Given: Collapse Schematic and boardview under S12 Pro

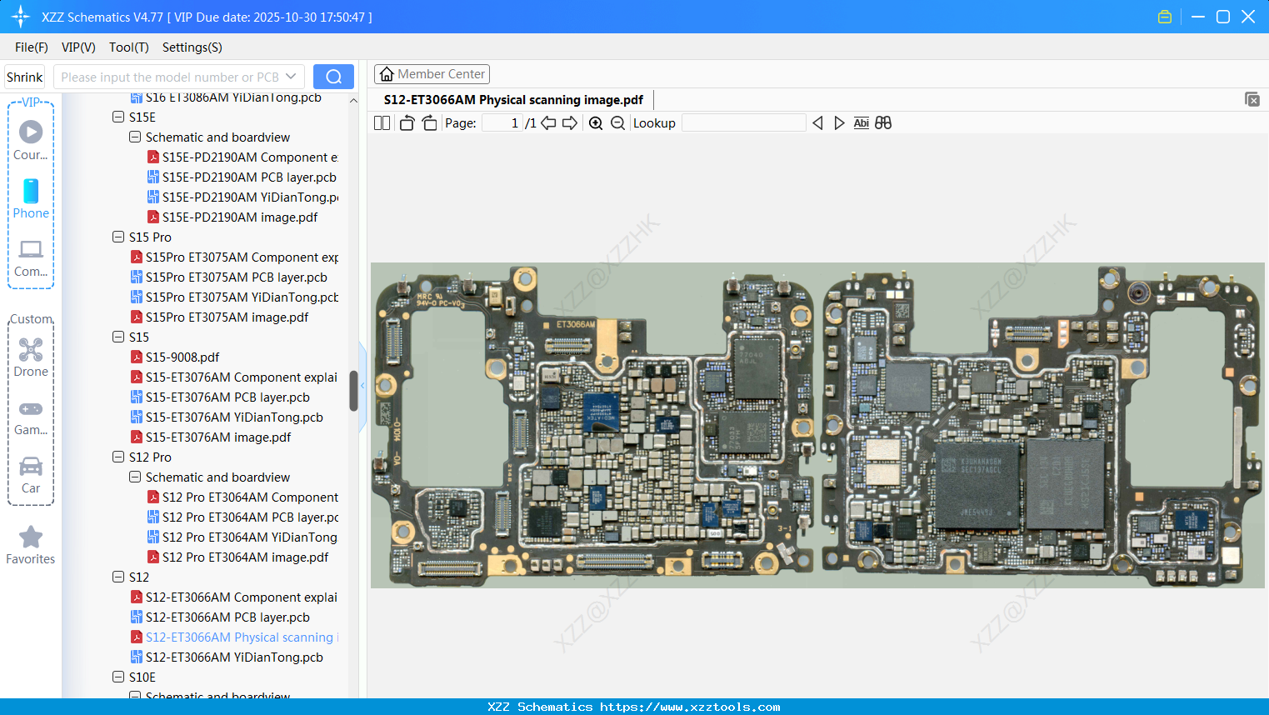Looking at the screenshot, I should click(x=134, y=477).
